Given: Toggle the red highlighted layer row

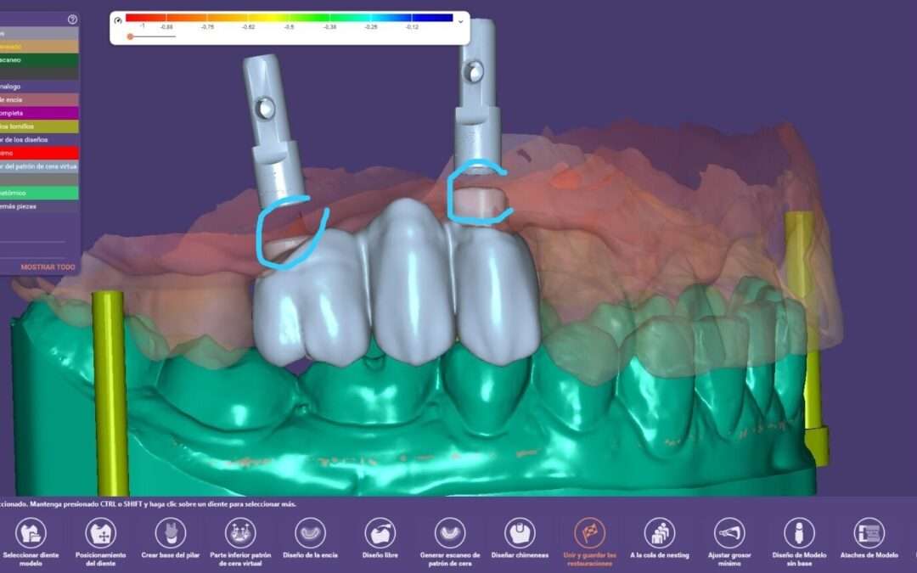Looking at the screenshot, I should point(39,153).
